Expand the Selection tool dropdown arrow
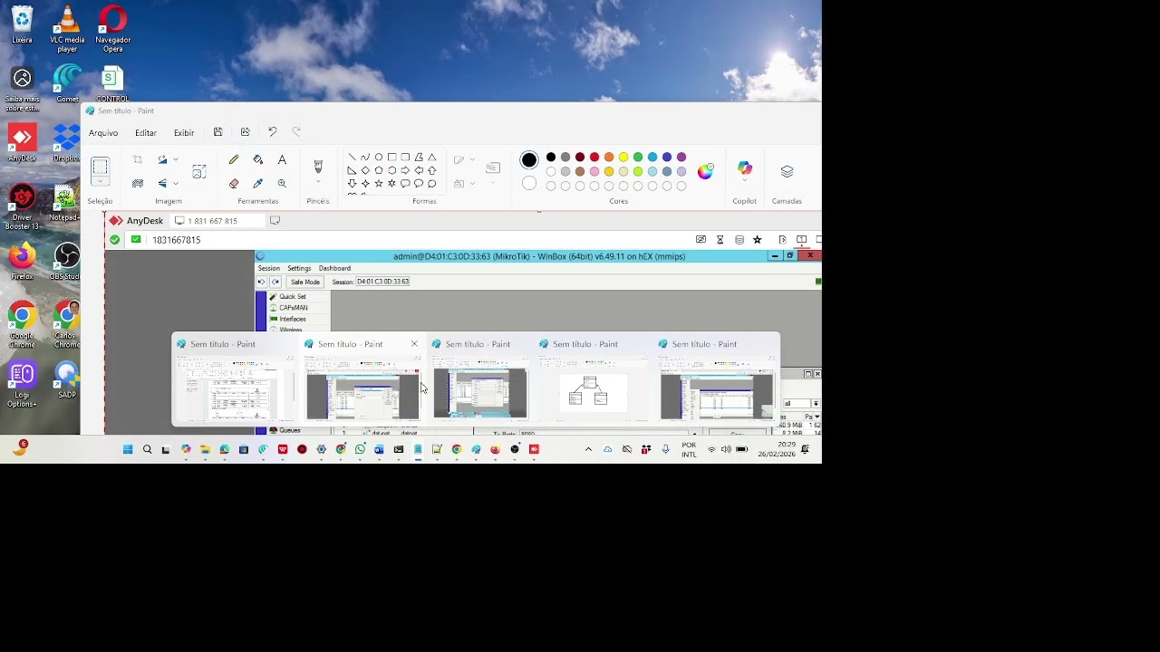Image resolution: width=1160 pixels, height=652 pixels. pos(100,182)
